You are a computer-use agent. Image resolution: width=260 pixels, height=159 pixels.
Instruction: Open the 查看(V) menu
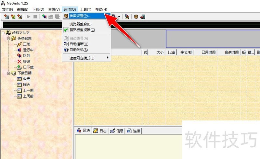54,9
